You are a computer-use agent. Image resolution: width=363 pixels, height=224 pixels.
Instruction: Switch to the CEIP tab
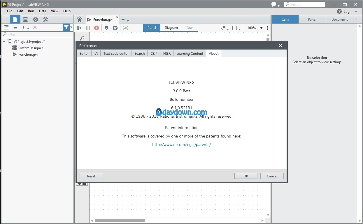point(154,54)
